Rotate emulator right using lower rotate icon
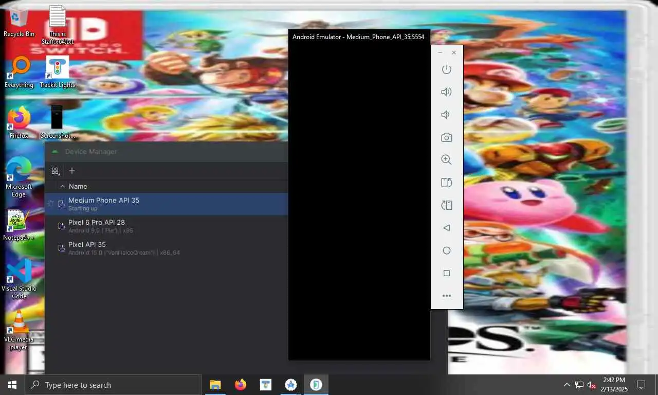Image resolution: width=658 pixels, height=395 pixels. pos(446,205)
